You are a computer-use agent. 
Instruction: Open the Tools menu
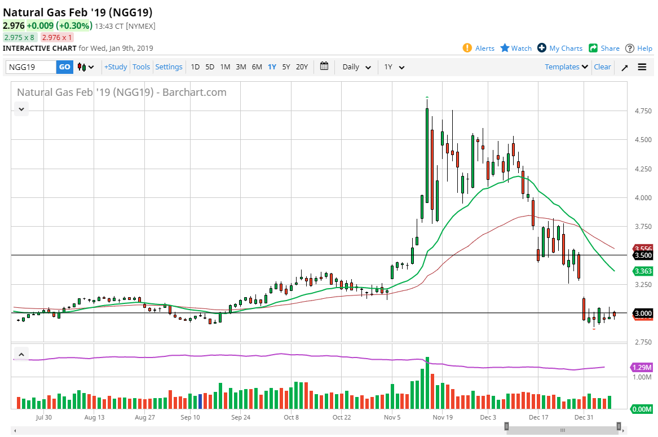[x=141, y=67]
